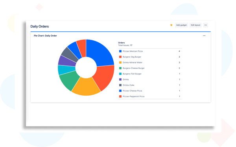This screenshot has width=236, height=147.
Task: Select the Drinks-Mineral Water orange legend swatch
Action: 120,62
